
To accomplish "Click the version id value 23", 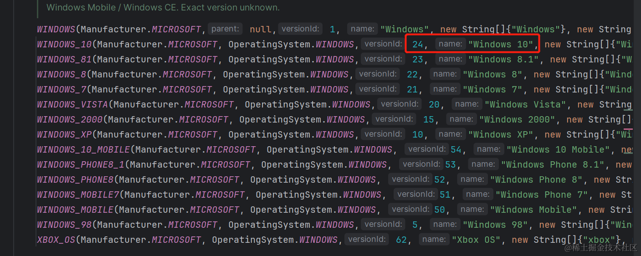I will (418, 59).
